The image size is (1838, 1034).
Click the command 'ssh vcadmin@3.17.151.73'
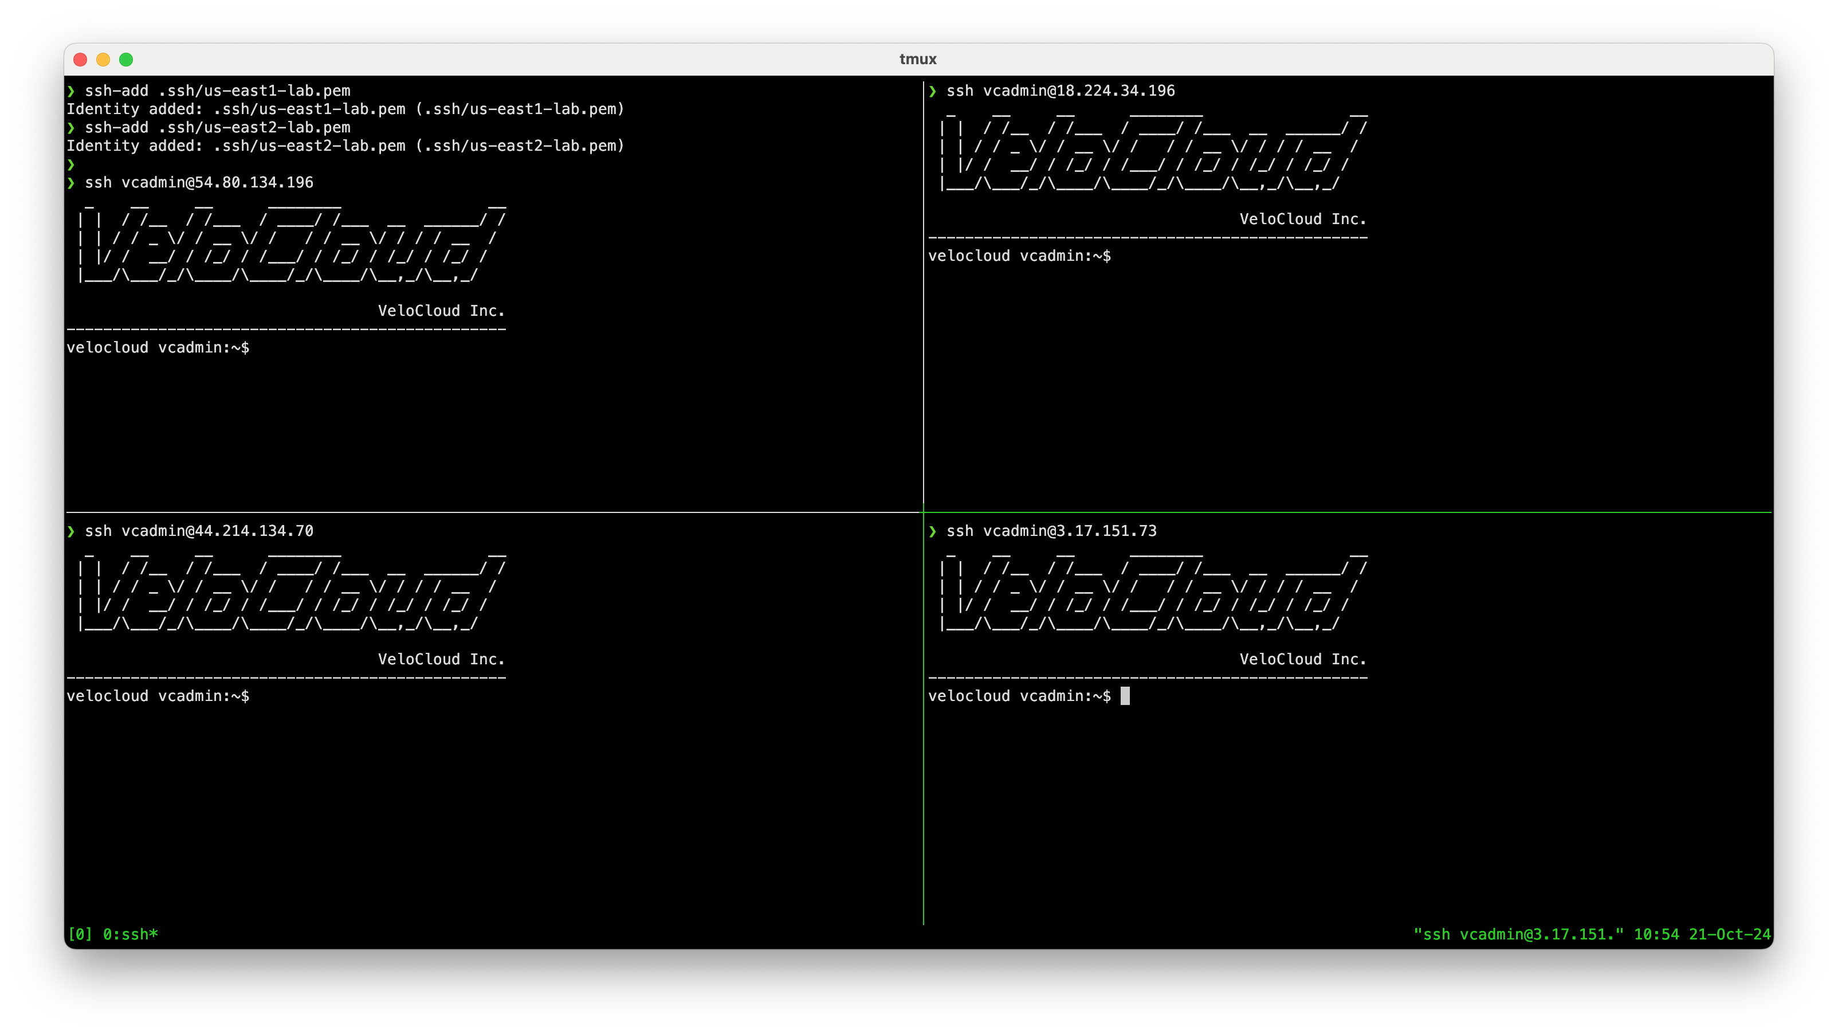[1051, 531]
